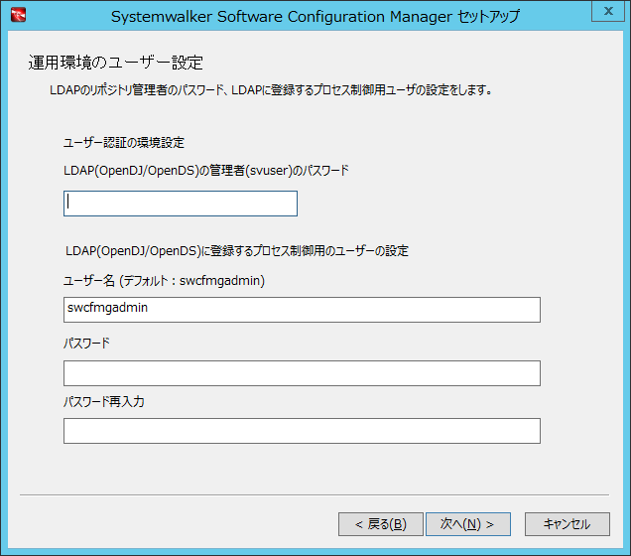Click the ユーザー名 label text

89,281
